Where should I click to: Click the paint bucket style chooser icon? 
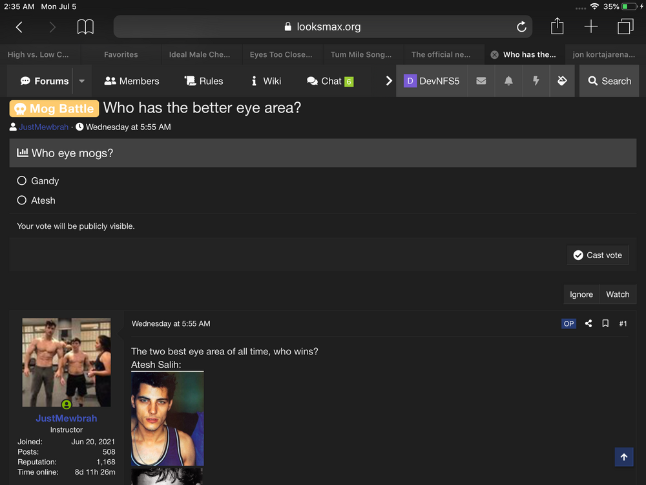[562, 81]
